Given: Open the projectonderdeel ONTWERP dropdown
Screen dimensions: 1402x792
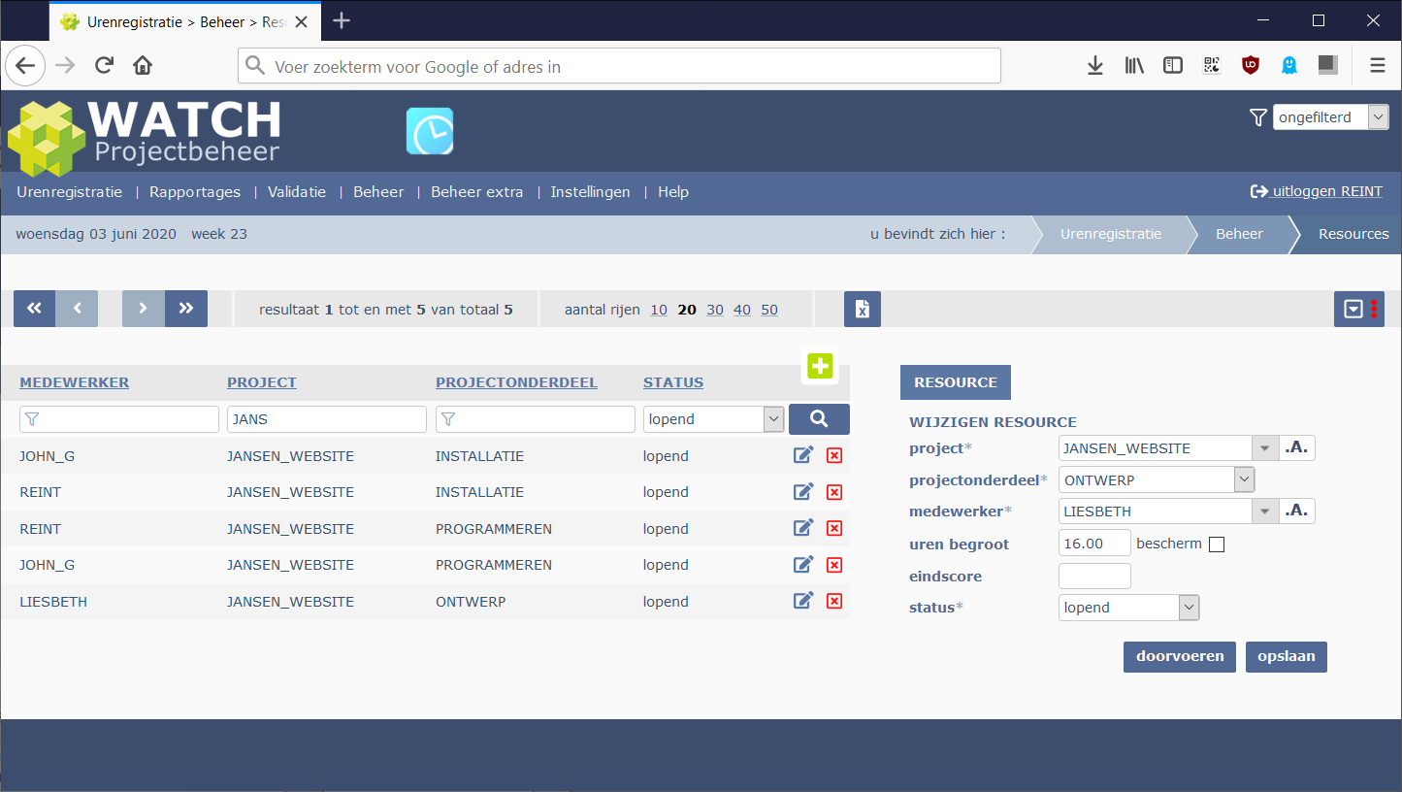Looking at the screenshot, I should [x=1157, y=479].
